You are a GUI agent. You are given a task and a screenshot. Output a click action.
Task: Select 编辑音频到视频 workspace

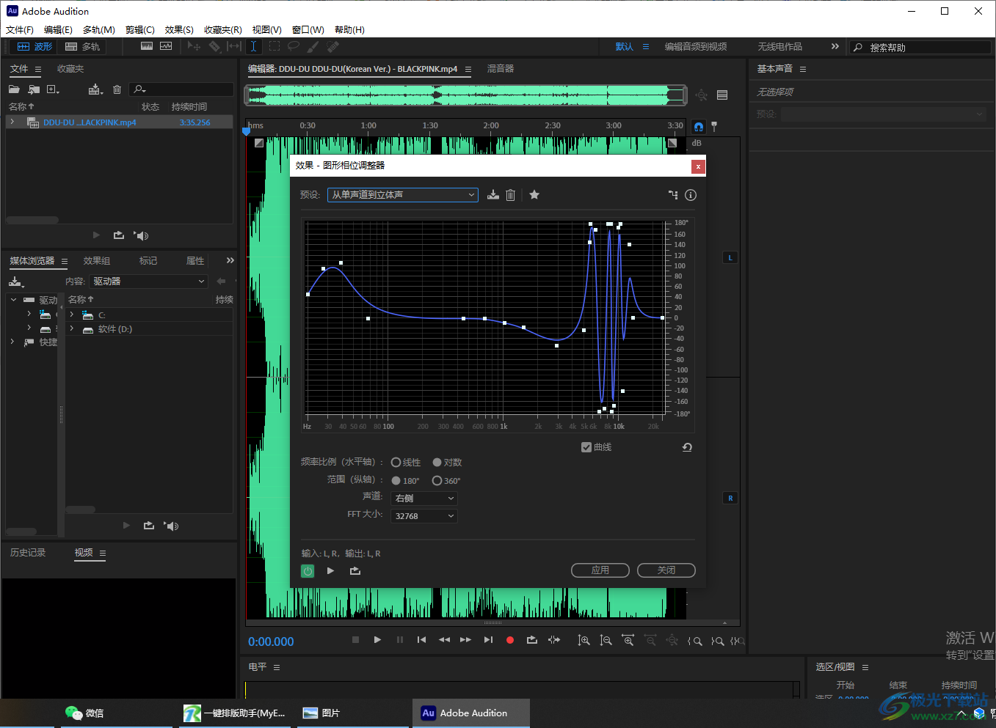(x=696, y=47)
